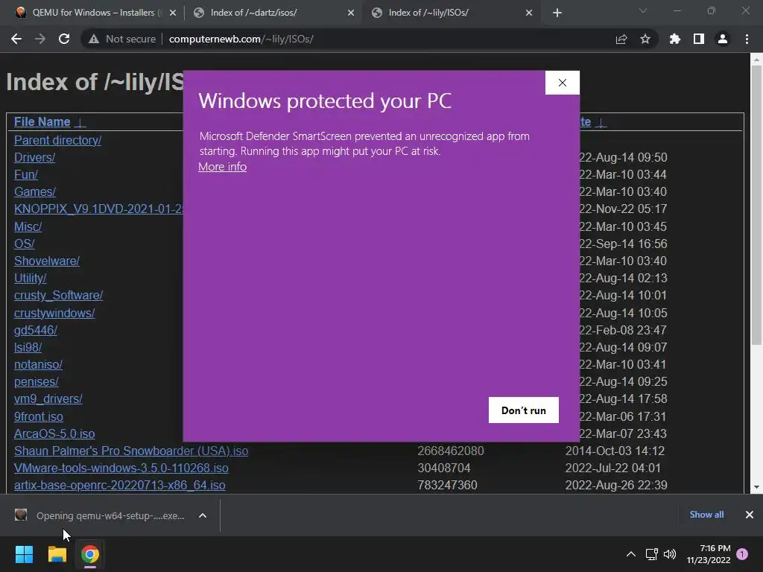Click Show all downloads
The width and height of the screenshot is (763, 572).
[x=706, y=514]
